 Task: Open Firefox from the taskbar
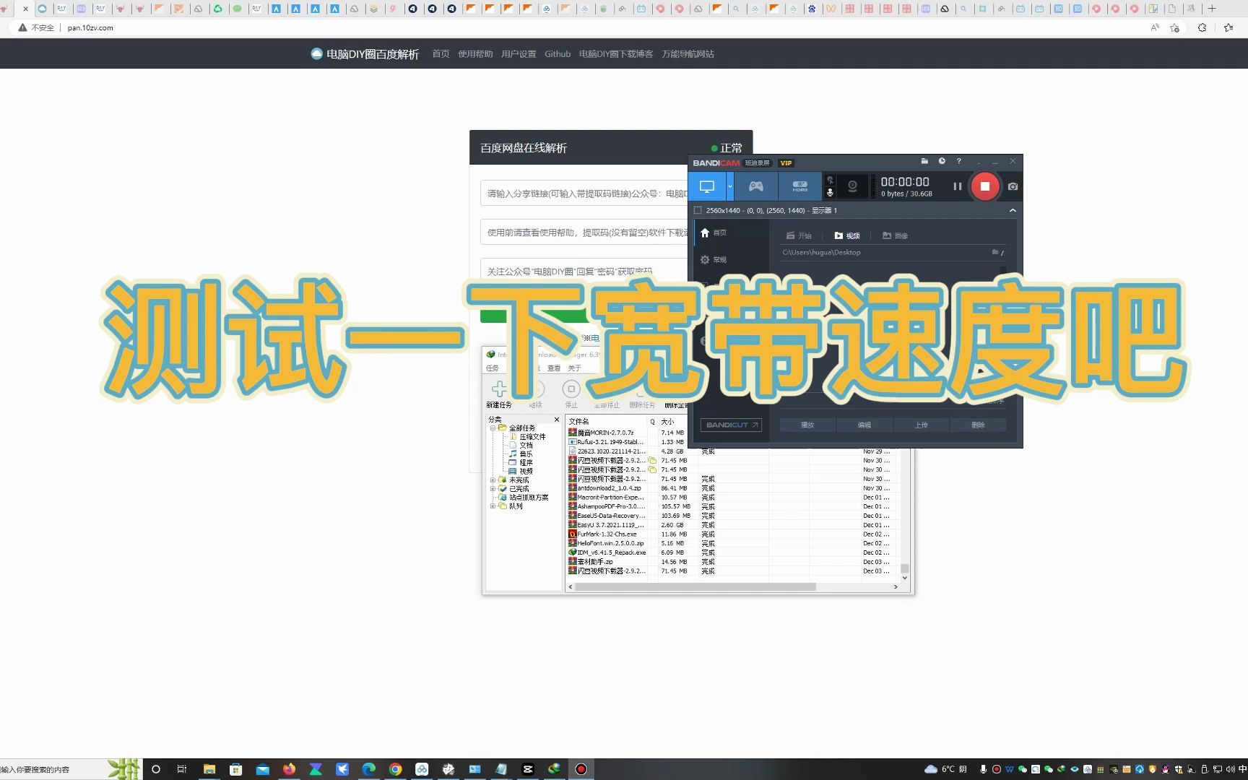[x=289, y=769]
